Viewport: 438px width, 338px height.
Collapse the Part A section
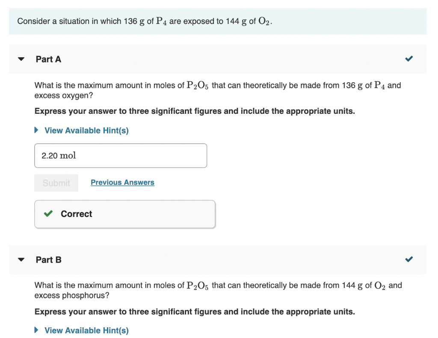tap(21, 59)
